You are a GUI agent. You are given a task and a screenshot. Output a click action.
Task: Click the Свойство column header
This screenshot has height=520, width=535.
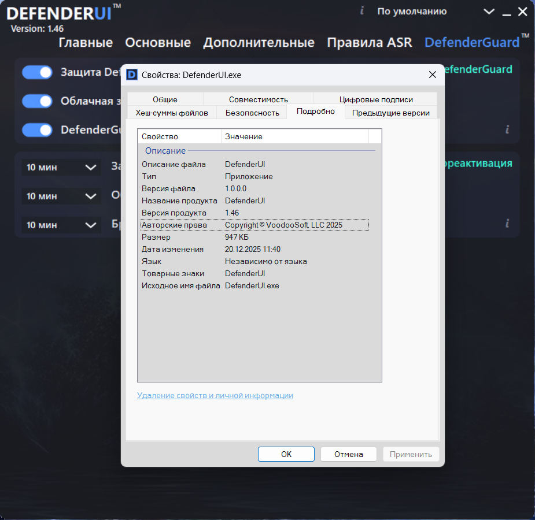coord(179,136)
